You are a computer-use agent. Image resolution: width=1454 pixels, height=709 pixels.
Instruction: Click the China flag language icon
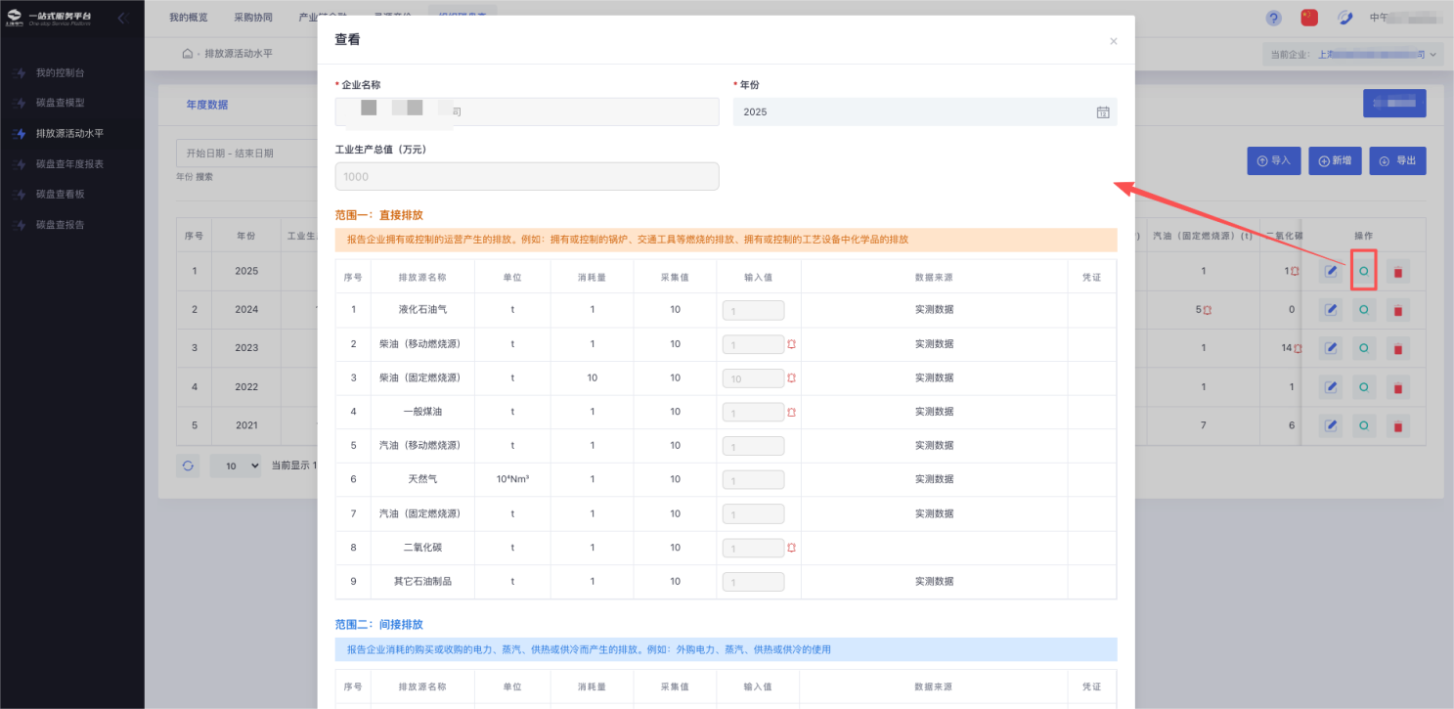click(x=1309, y=18)
